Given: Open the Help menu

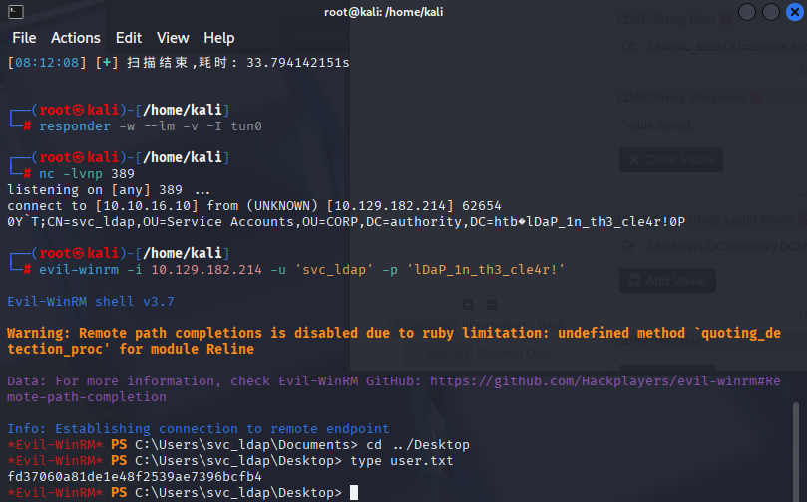Looking at the screenshot, I should [x=219, y=38].
